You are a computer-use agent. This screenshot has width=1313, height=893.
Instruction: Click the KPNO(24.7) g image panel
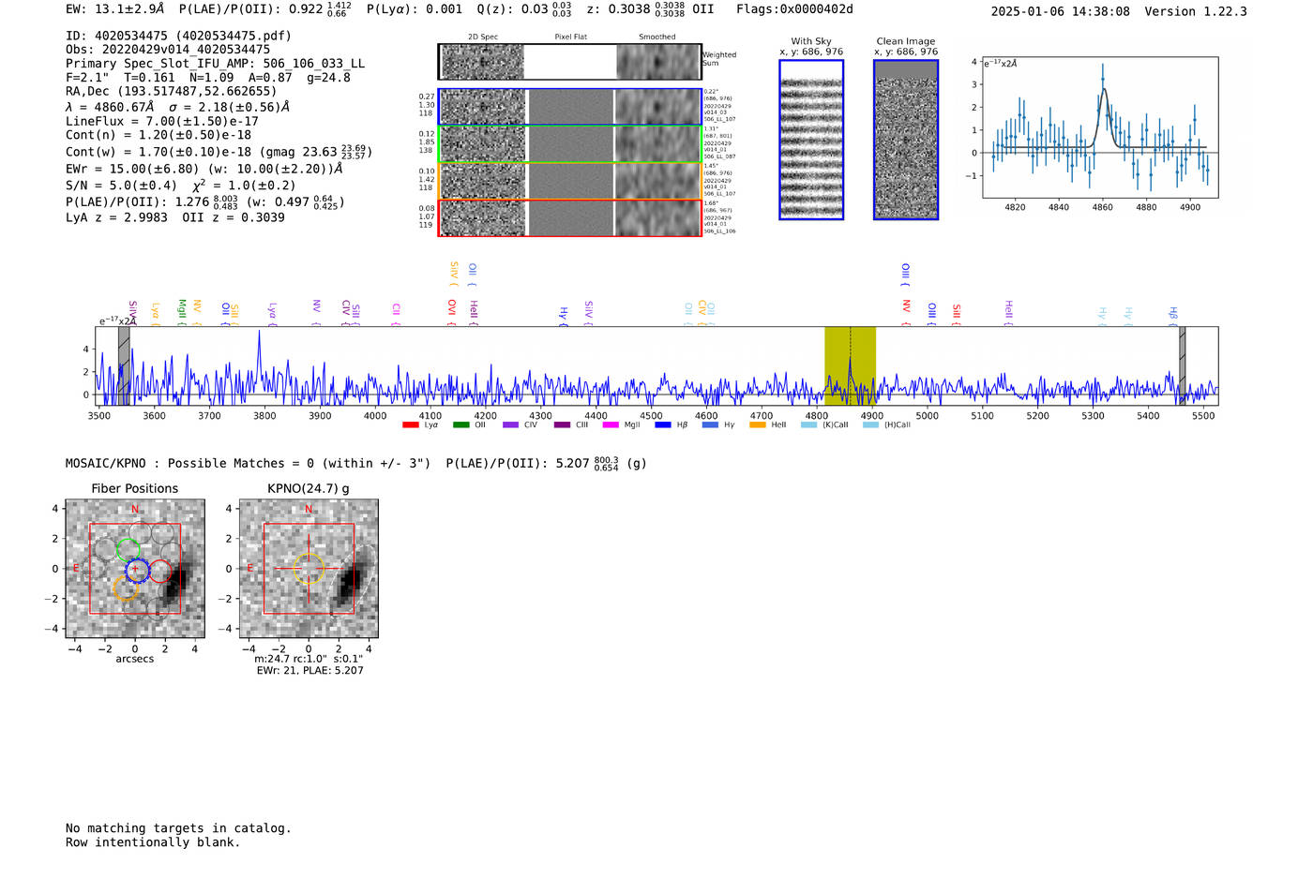pos(309,569)
